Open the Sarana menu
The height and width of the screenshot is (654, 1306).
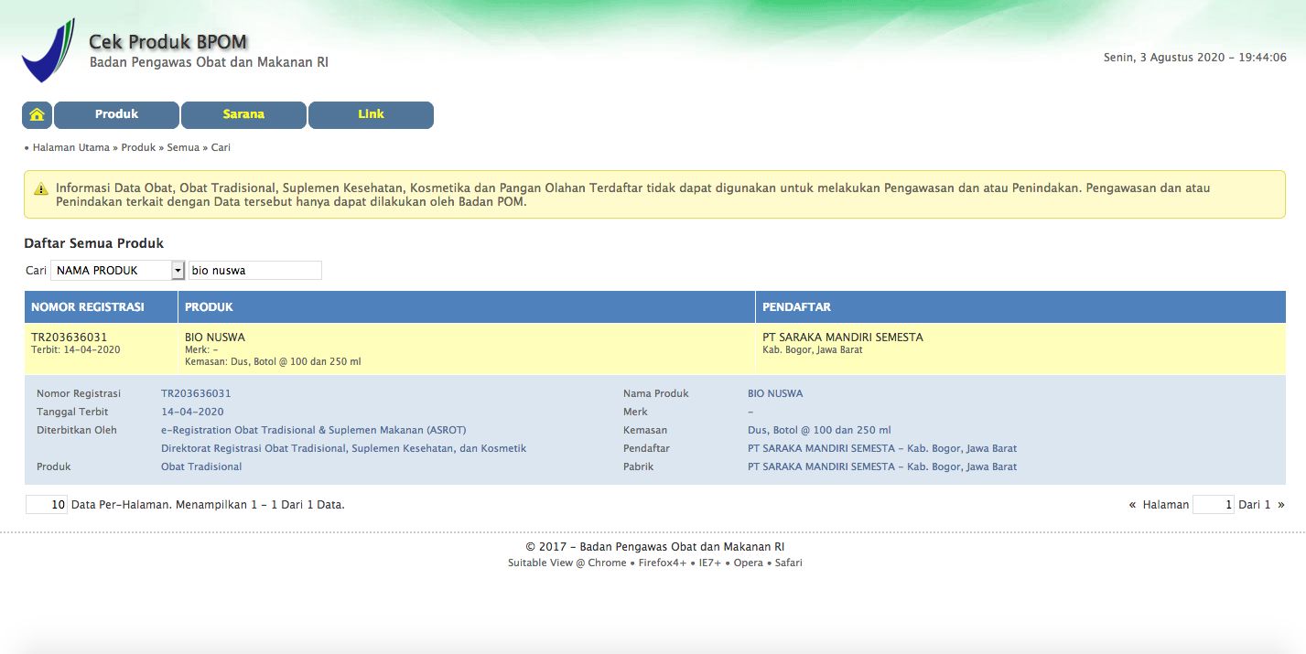(x=243, y=115)
